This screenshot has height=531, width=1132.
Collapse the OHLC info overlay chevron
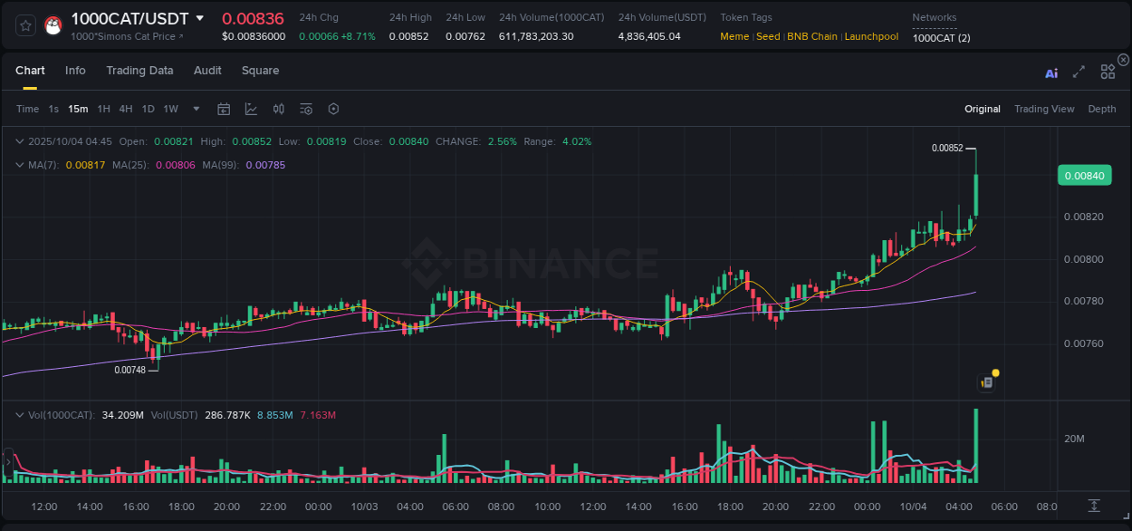20,141
